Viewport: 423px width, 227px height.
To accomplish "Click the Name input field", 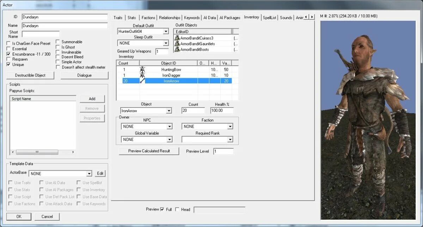I will pos(65,26).
